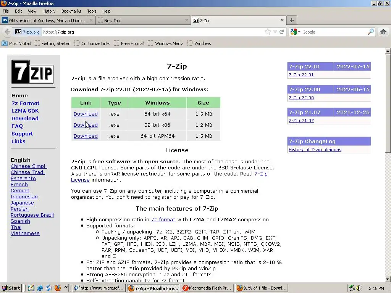Click the Show Desktop quick launch icon
The image size is (391, 293).
click(31, 288)
